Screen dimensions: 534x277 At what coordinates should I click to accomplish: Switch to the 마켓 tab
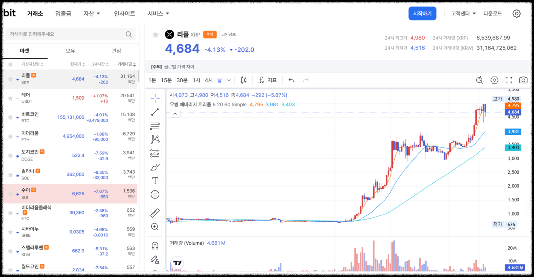click(x=25, y=51)
